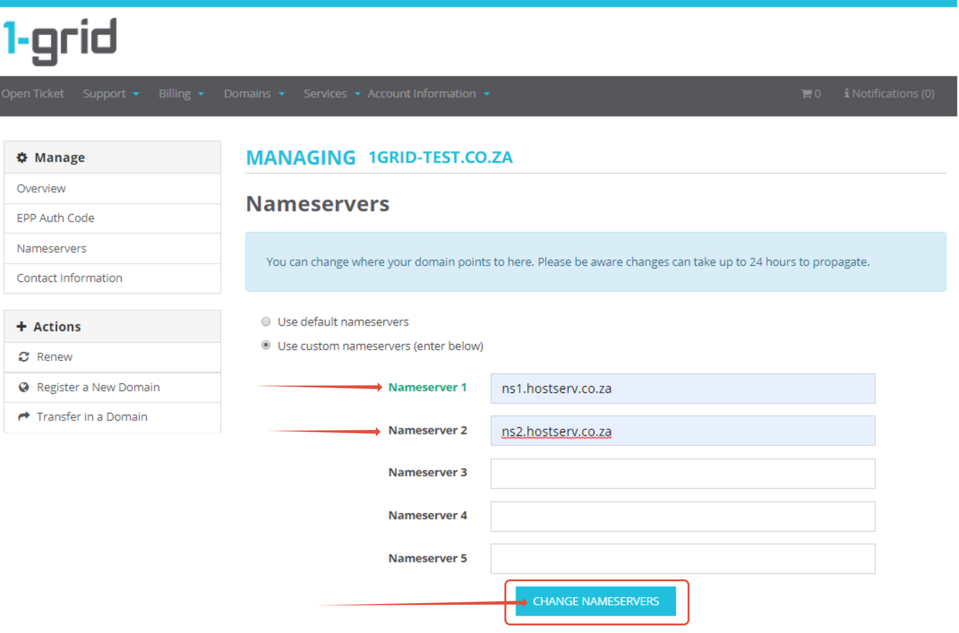Click the Transfer in a Domain arrow icon
The width and height of the screenshot is (959, 633).
[24, 417]
